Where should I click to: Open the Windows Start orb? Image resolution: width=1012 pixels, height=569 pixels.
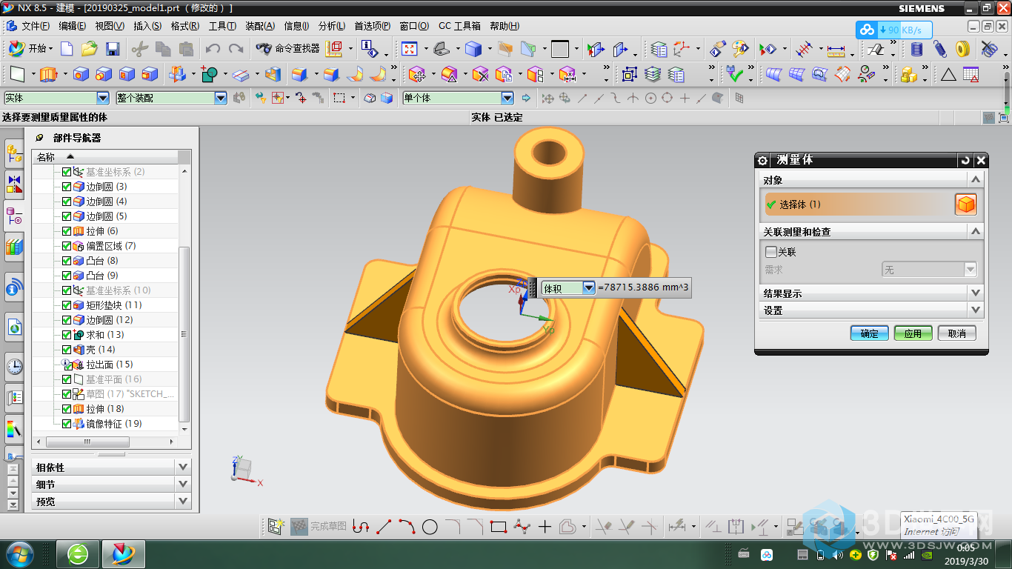tap(19, 553)
